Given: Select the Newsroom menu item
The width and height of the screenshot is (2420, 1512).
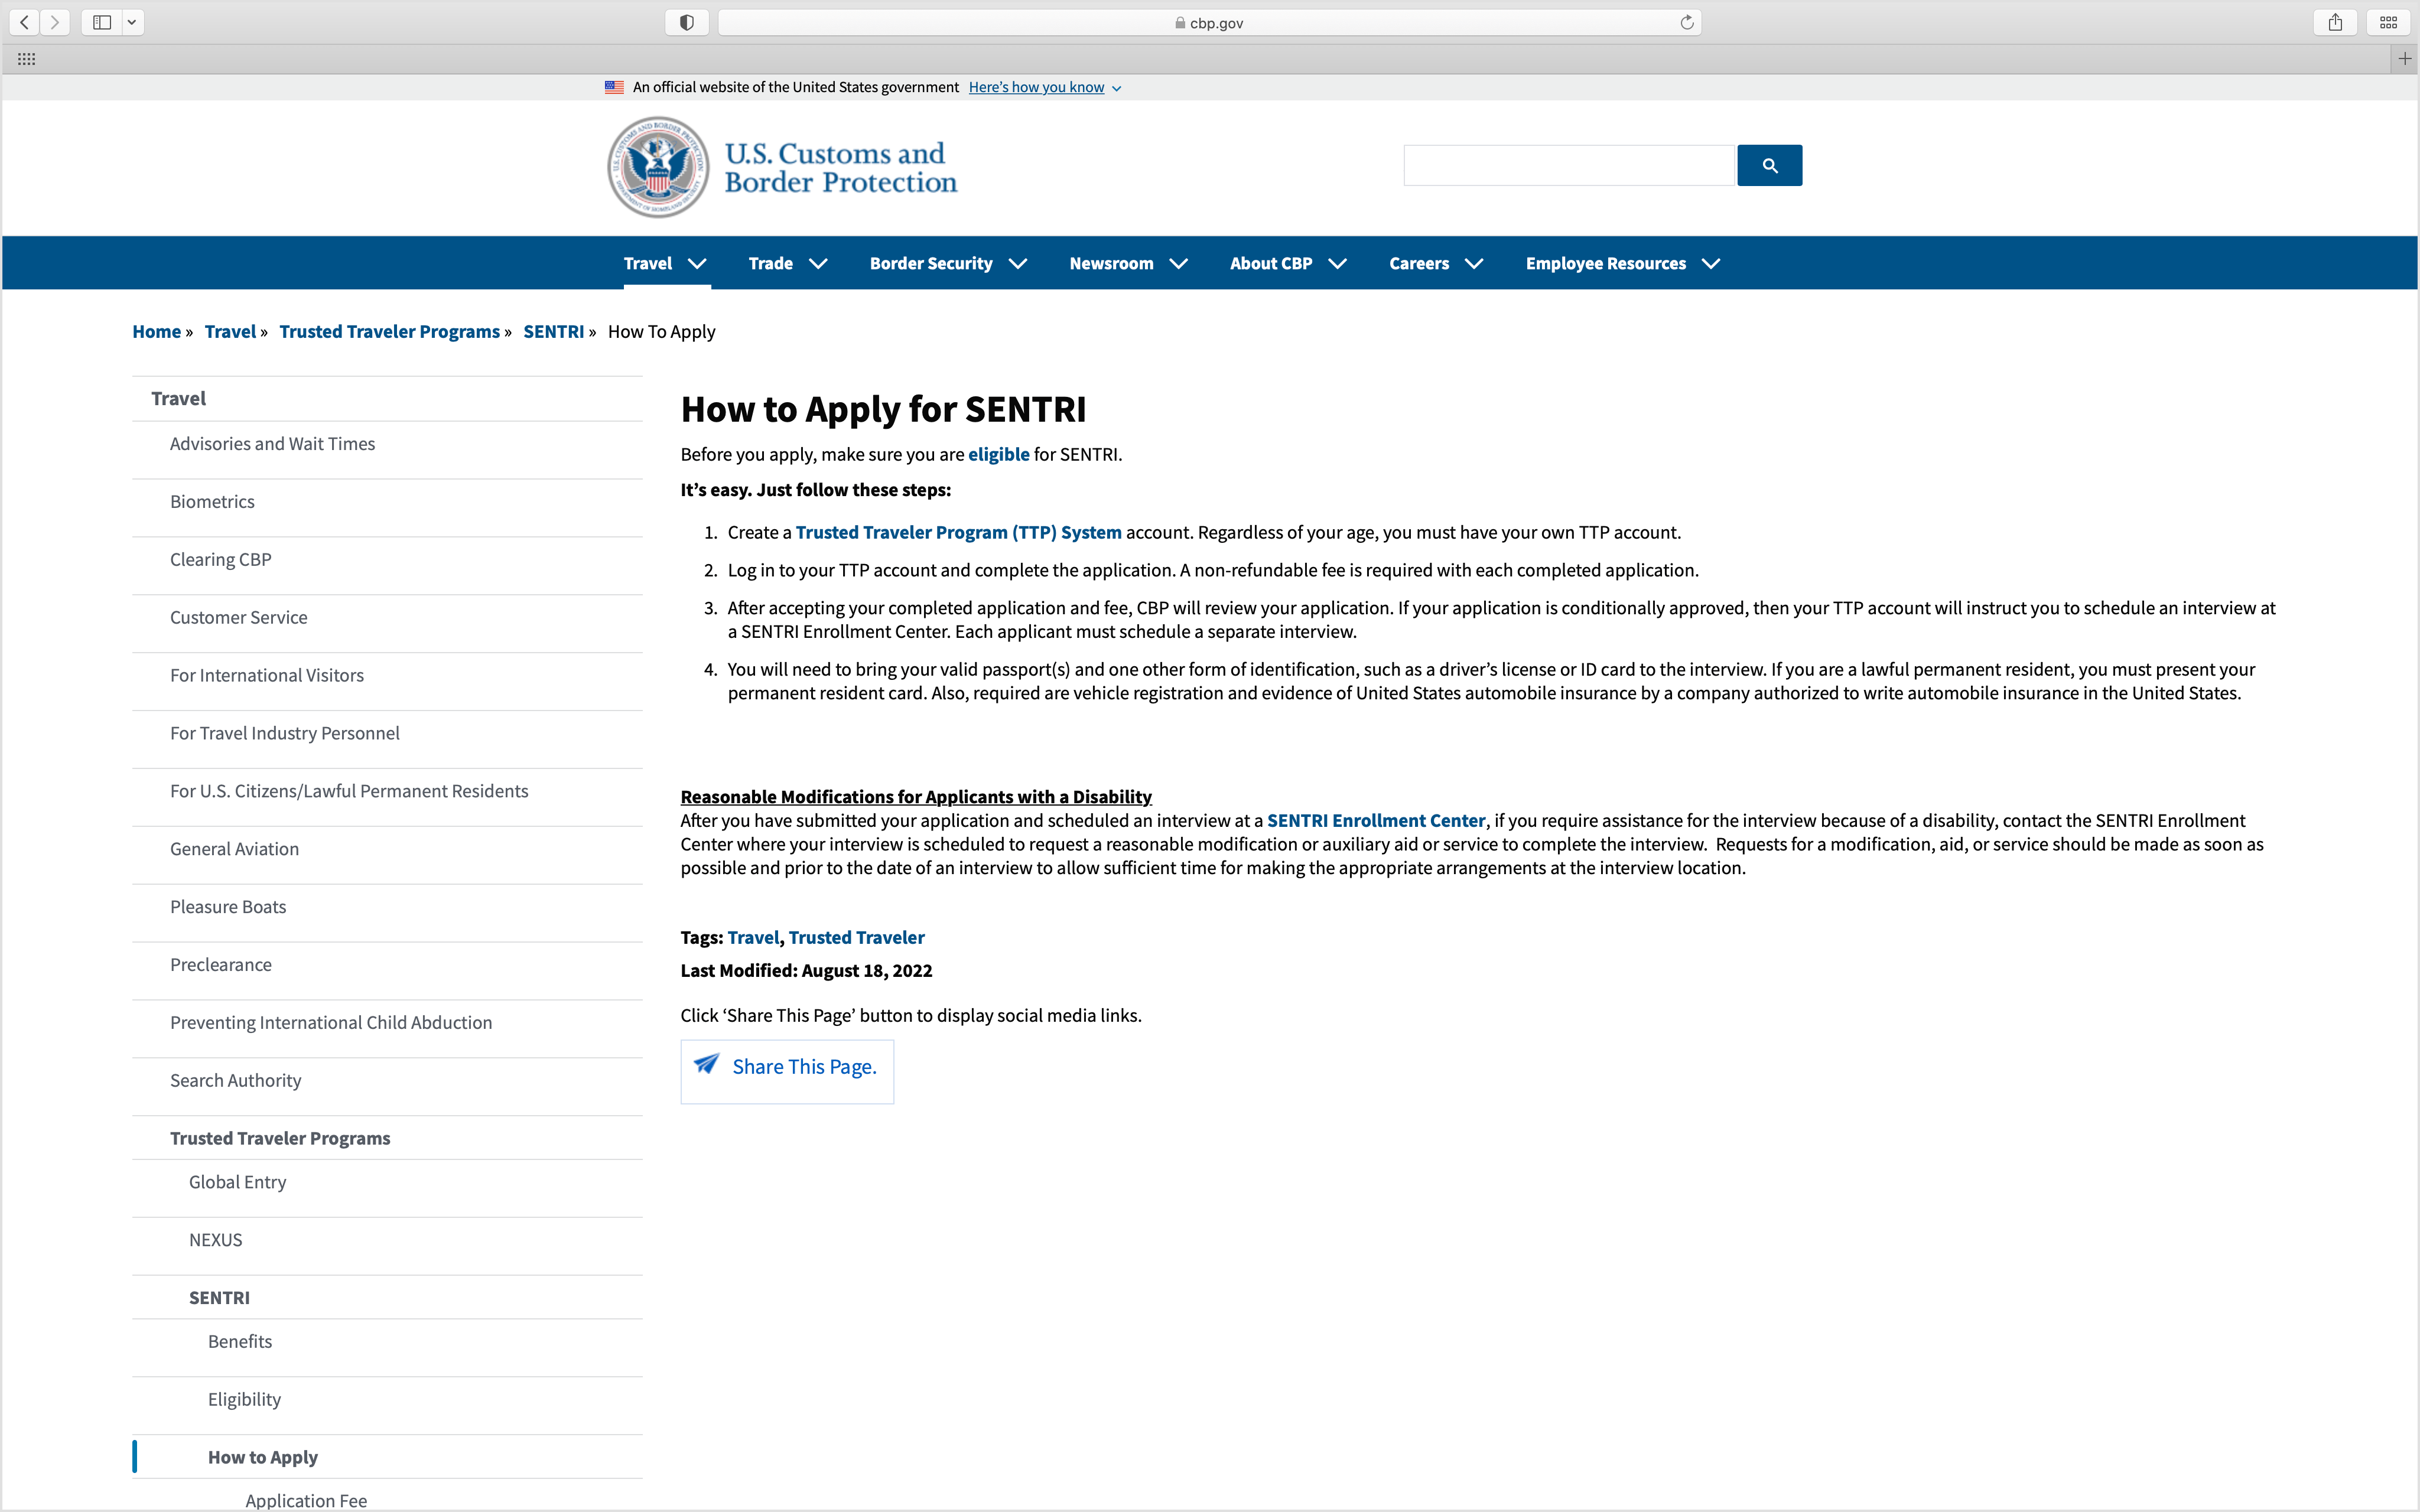Looking at the screenshot, I should tap(1111, 263).
